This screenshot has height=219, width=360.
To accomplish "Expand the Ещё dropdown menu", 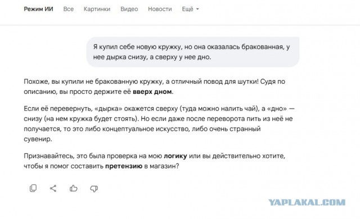I will click(x=190, y=9).
